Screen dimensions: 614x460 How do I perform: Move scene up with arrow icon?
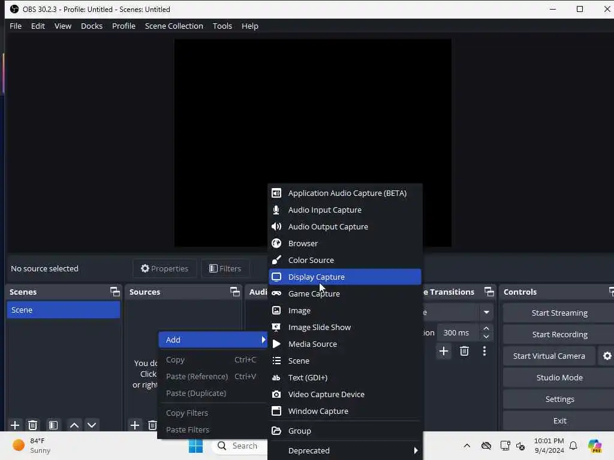click(x=74, y=425)
